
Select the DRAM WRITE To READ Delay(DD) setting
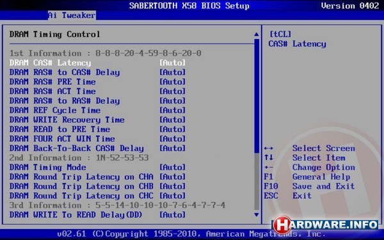pyautogui.click(x=76, y=214)
